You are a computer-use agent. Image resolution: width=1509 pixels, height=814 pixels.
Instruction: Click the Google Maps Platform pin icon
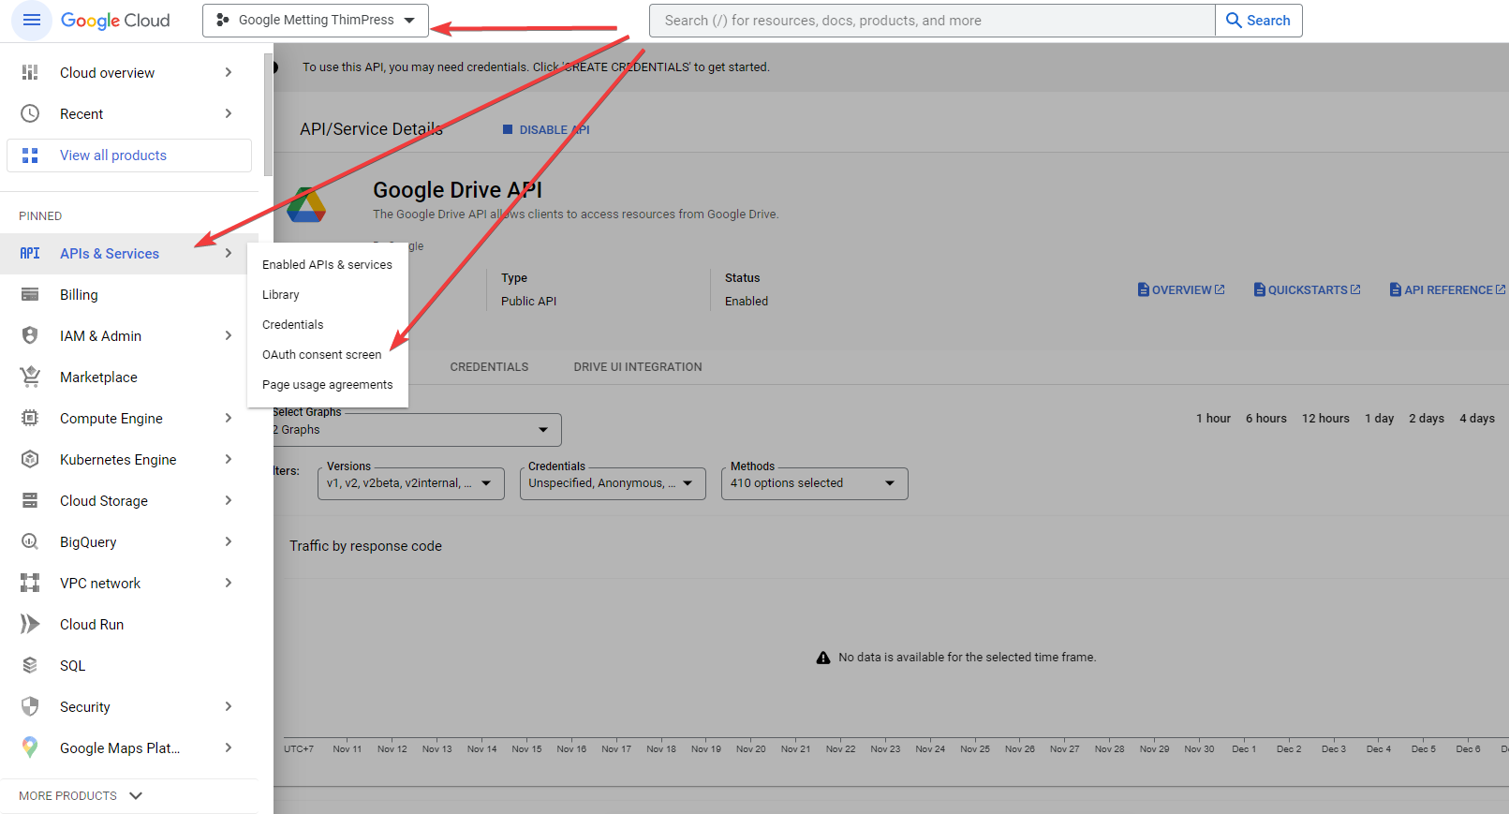(x=30, y=747)
